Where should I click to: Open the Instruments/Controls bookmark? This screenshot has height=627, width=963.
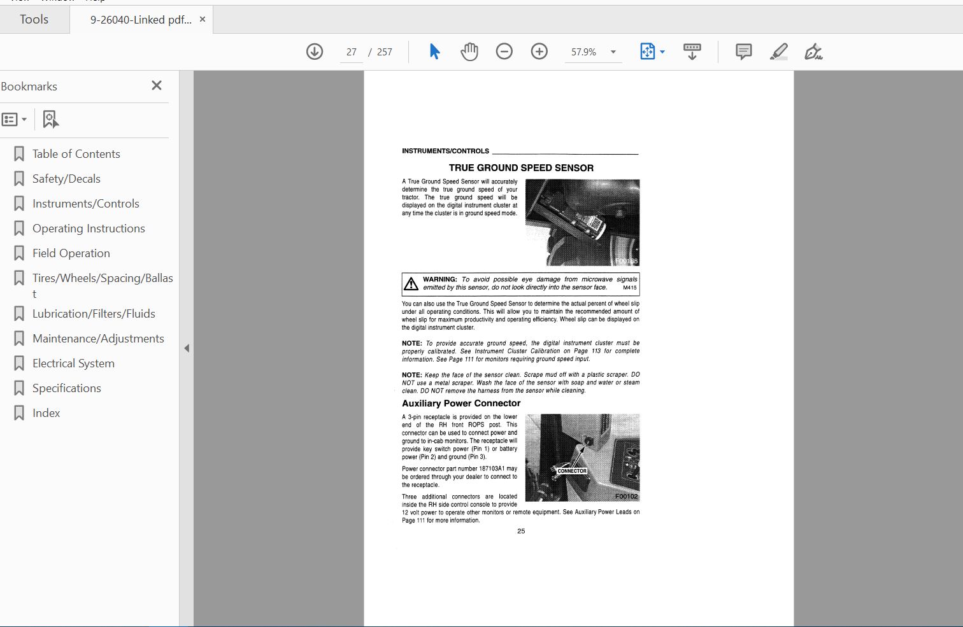[x=86, y=204]
